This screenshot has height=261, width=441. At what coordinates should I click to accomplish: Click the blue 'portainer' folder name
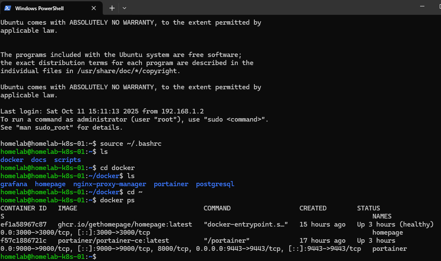pyautogui.click(x=171, y=184)
